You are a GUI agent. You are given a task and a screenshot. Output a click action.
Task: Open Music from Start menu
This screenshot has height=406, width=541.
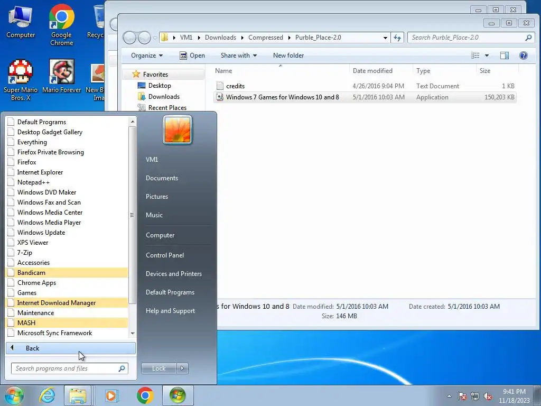[154, 215]
